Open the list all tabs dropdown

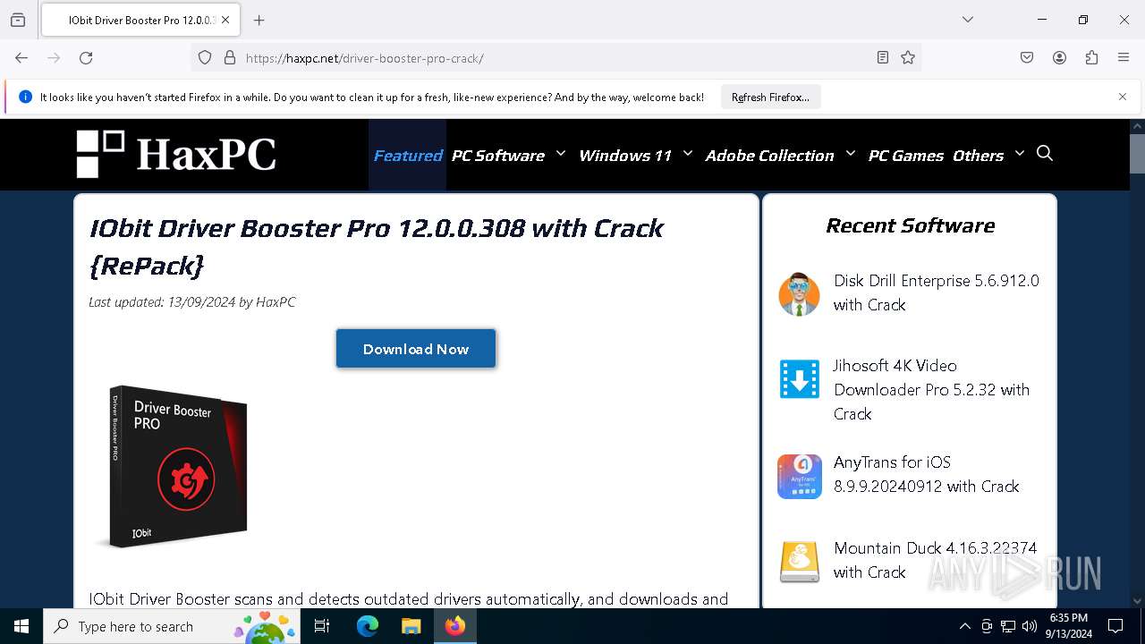(x=967, y=20)
